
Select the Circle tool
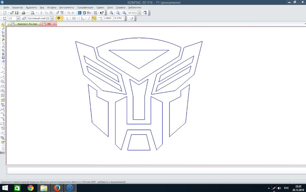point(3,81)
